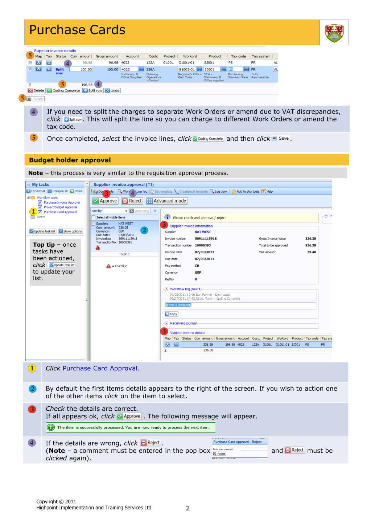
Task: Tick the NAT WEST supplier item checkbox
Action: [x=94, y=224]
